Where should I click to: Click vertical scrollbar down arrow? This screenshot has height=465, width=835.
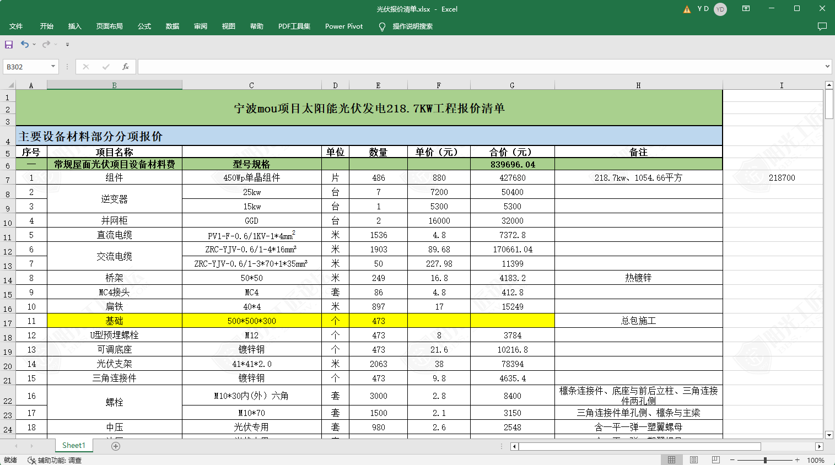click(x=829, y=435)
